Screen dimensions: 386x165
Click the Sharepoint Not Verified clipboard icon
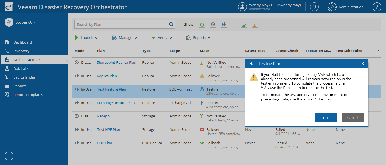point(202,62)
